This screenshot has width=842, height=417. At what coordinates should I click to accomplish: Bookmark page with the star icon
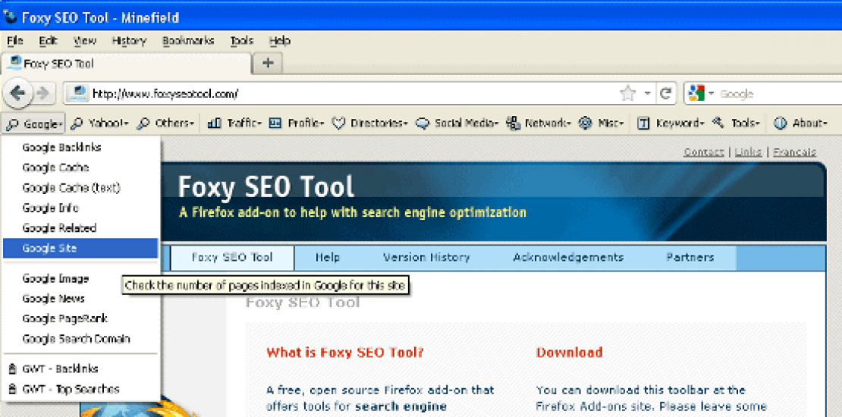[x=627, y=94]
